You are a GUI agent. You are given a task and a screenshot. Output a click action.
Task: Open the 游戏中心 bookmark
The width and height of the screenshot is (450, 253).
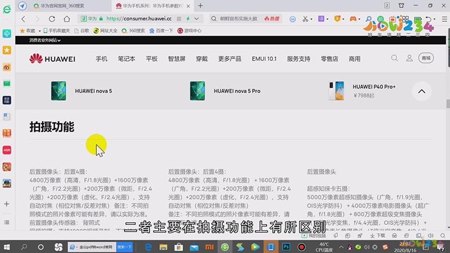190,31
